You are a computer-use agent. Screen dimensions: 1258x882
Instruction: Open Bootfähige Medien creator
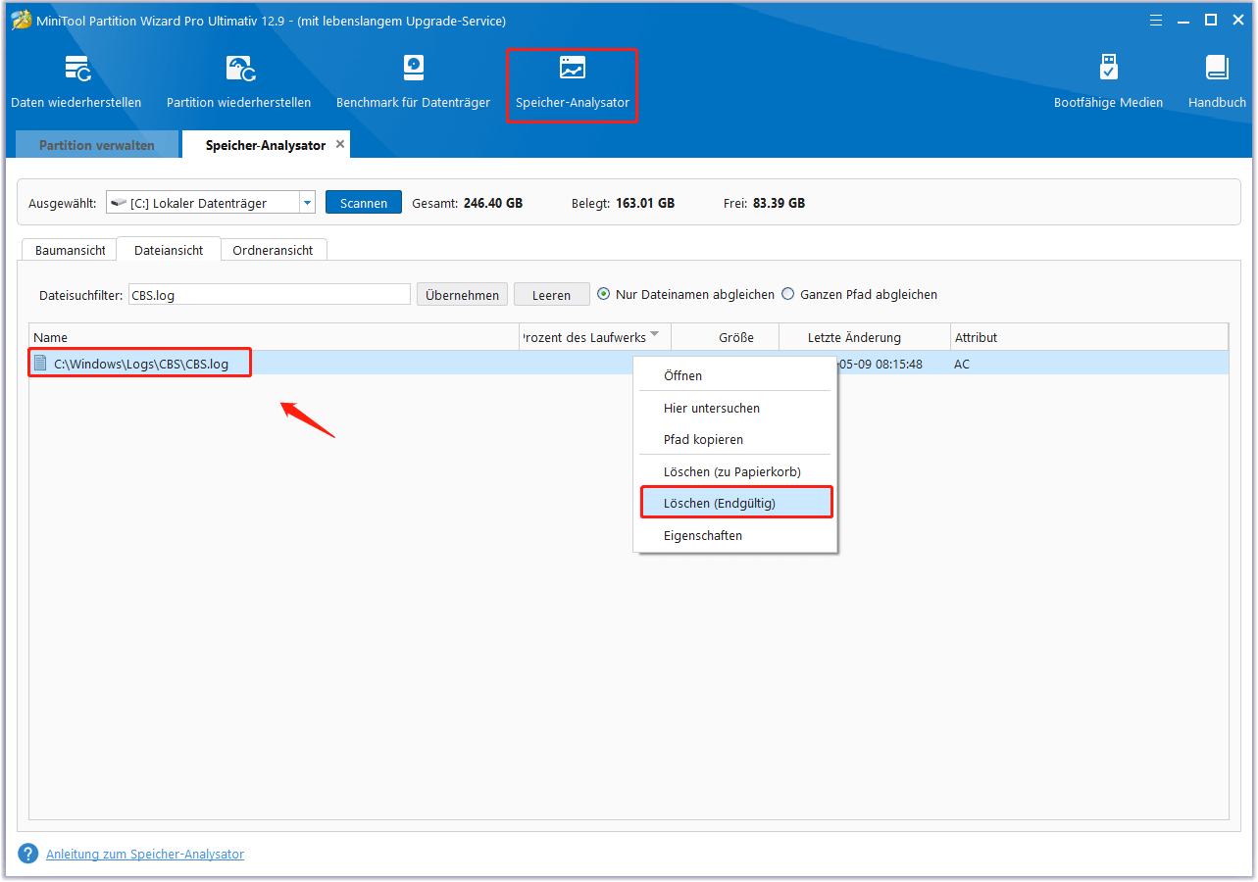1108,82
